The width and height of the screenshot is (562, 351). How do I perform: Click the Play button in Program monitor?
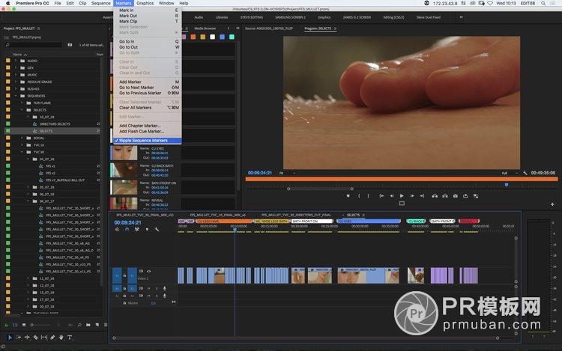(x=402, y=195)
